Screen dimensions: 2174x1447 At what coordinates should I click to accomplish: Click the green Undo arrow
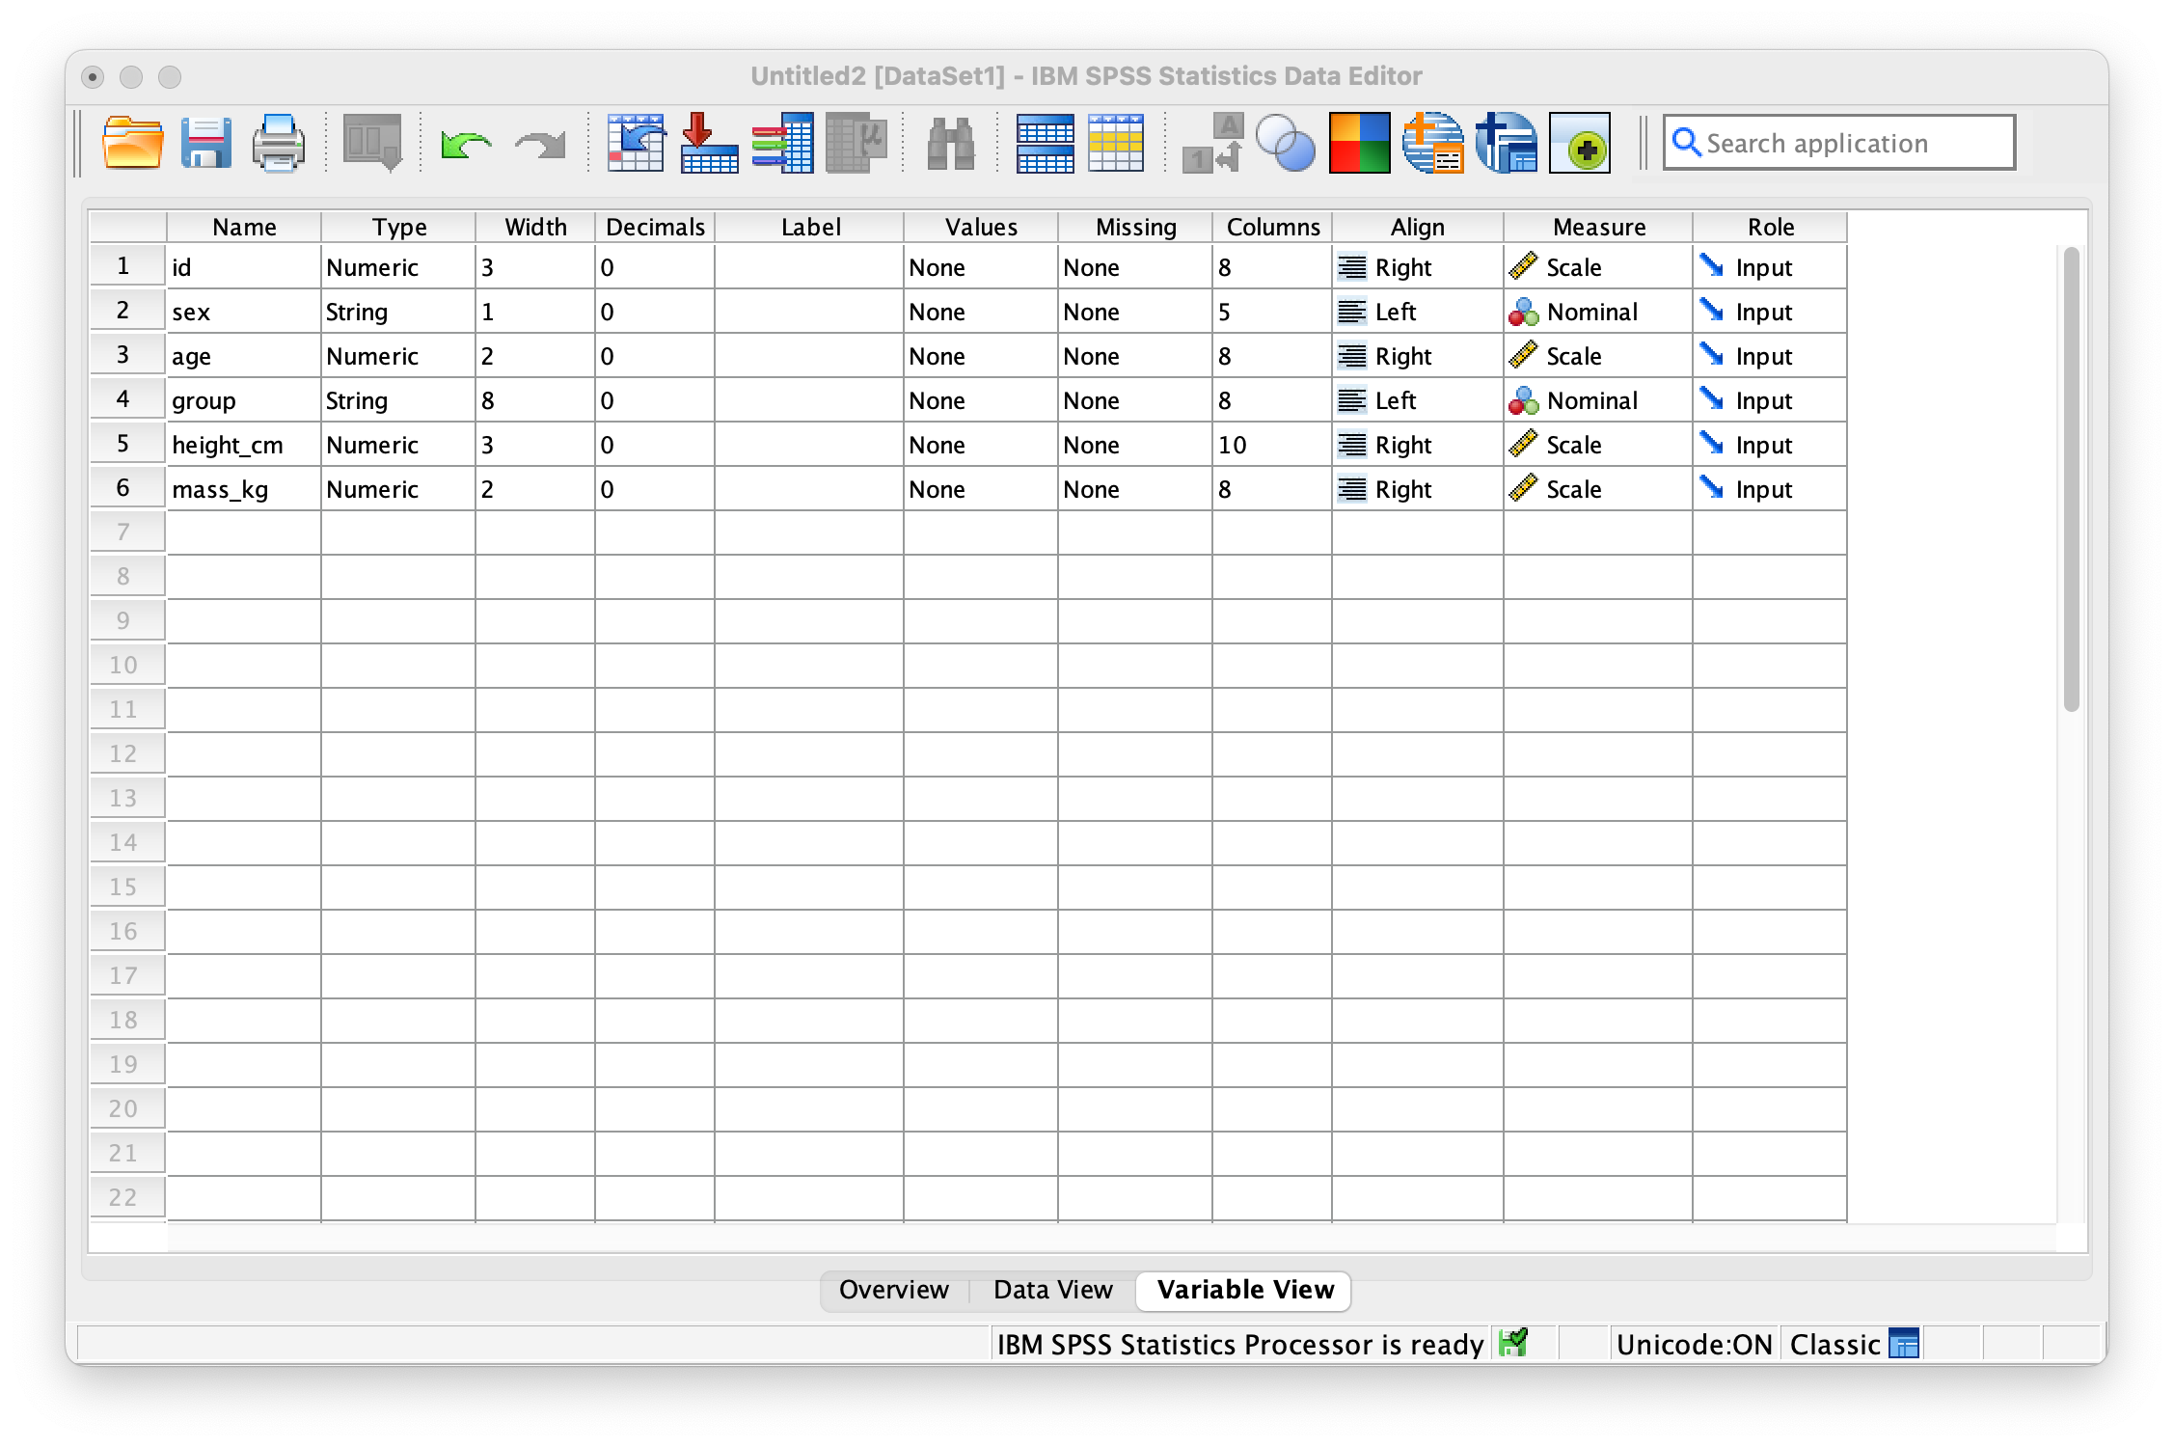pyautogui.click(x=466, y=145)
